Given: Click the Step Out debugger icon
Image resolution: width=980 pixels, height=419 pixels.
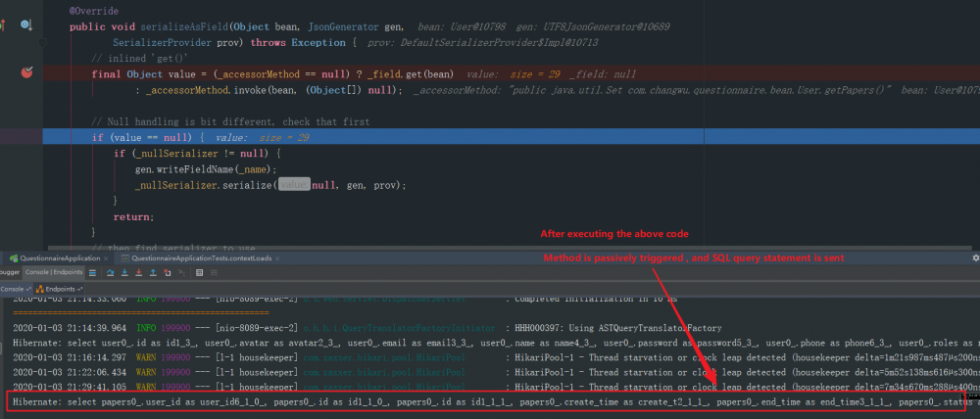Looking at the screenshot, I should click(153, 273).
